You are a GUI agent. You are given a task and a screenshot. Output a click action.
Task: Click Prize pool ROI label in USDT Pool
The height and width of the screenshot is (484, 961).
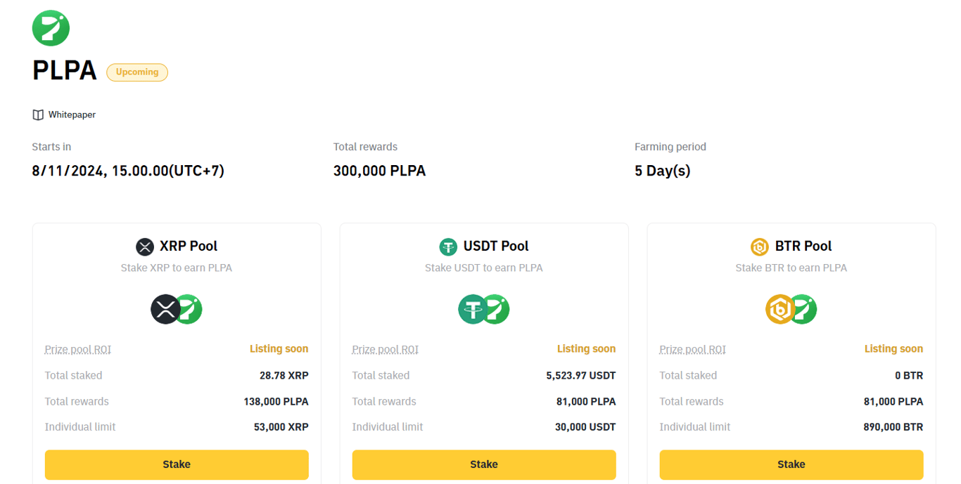click(x=386, y=349)
